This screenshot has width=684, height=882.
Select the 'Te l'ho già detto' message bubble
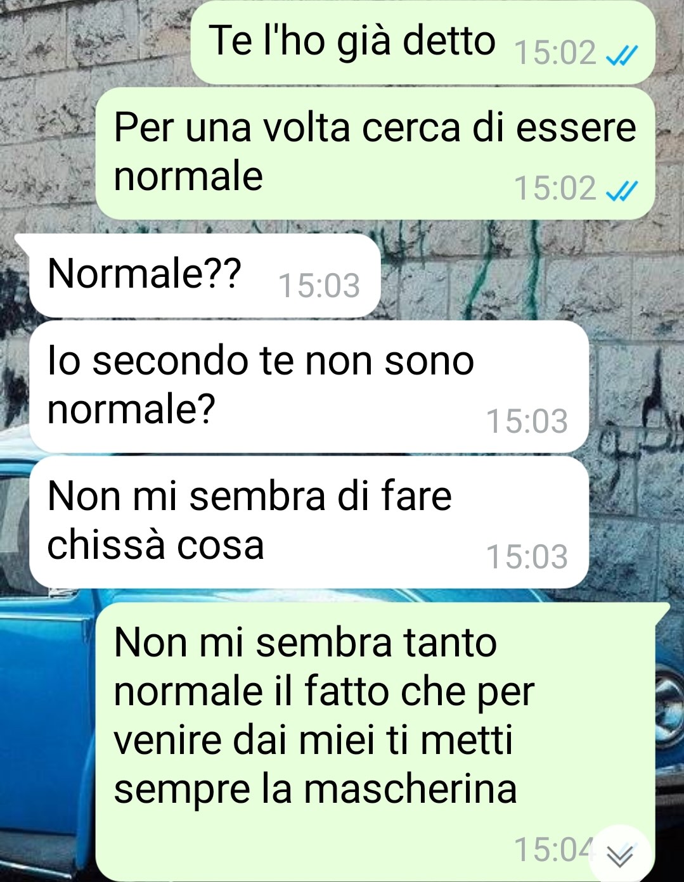[x=423, y=41]
